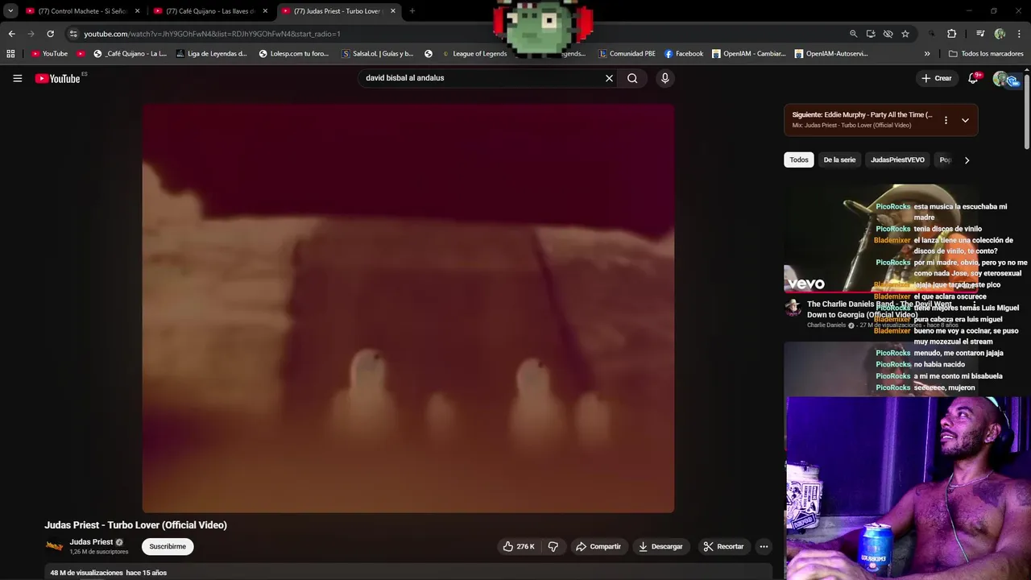
Task: Clear the search box text with X
Action: coord(609,78)
